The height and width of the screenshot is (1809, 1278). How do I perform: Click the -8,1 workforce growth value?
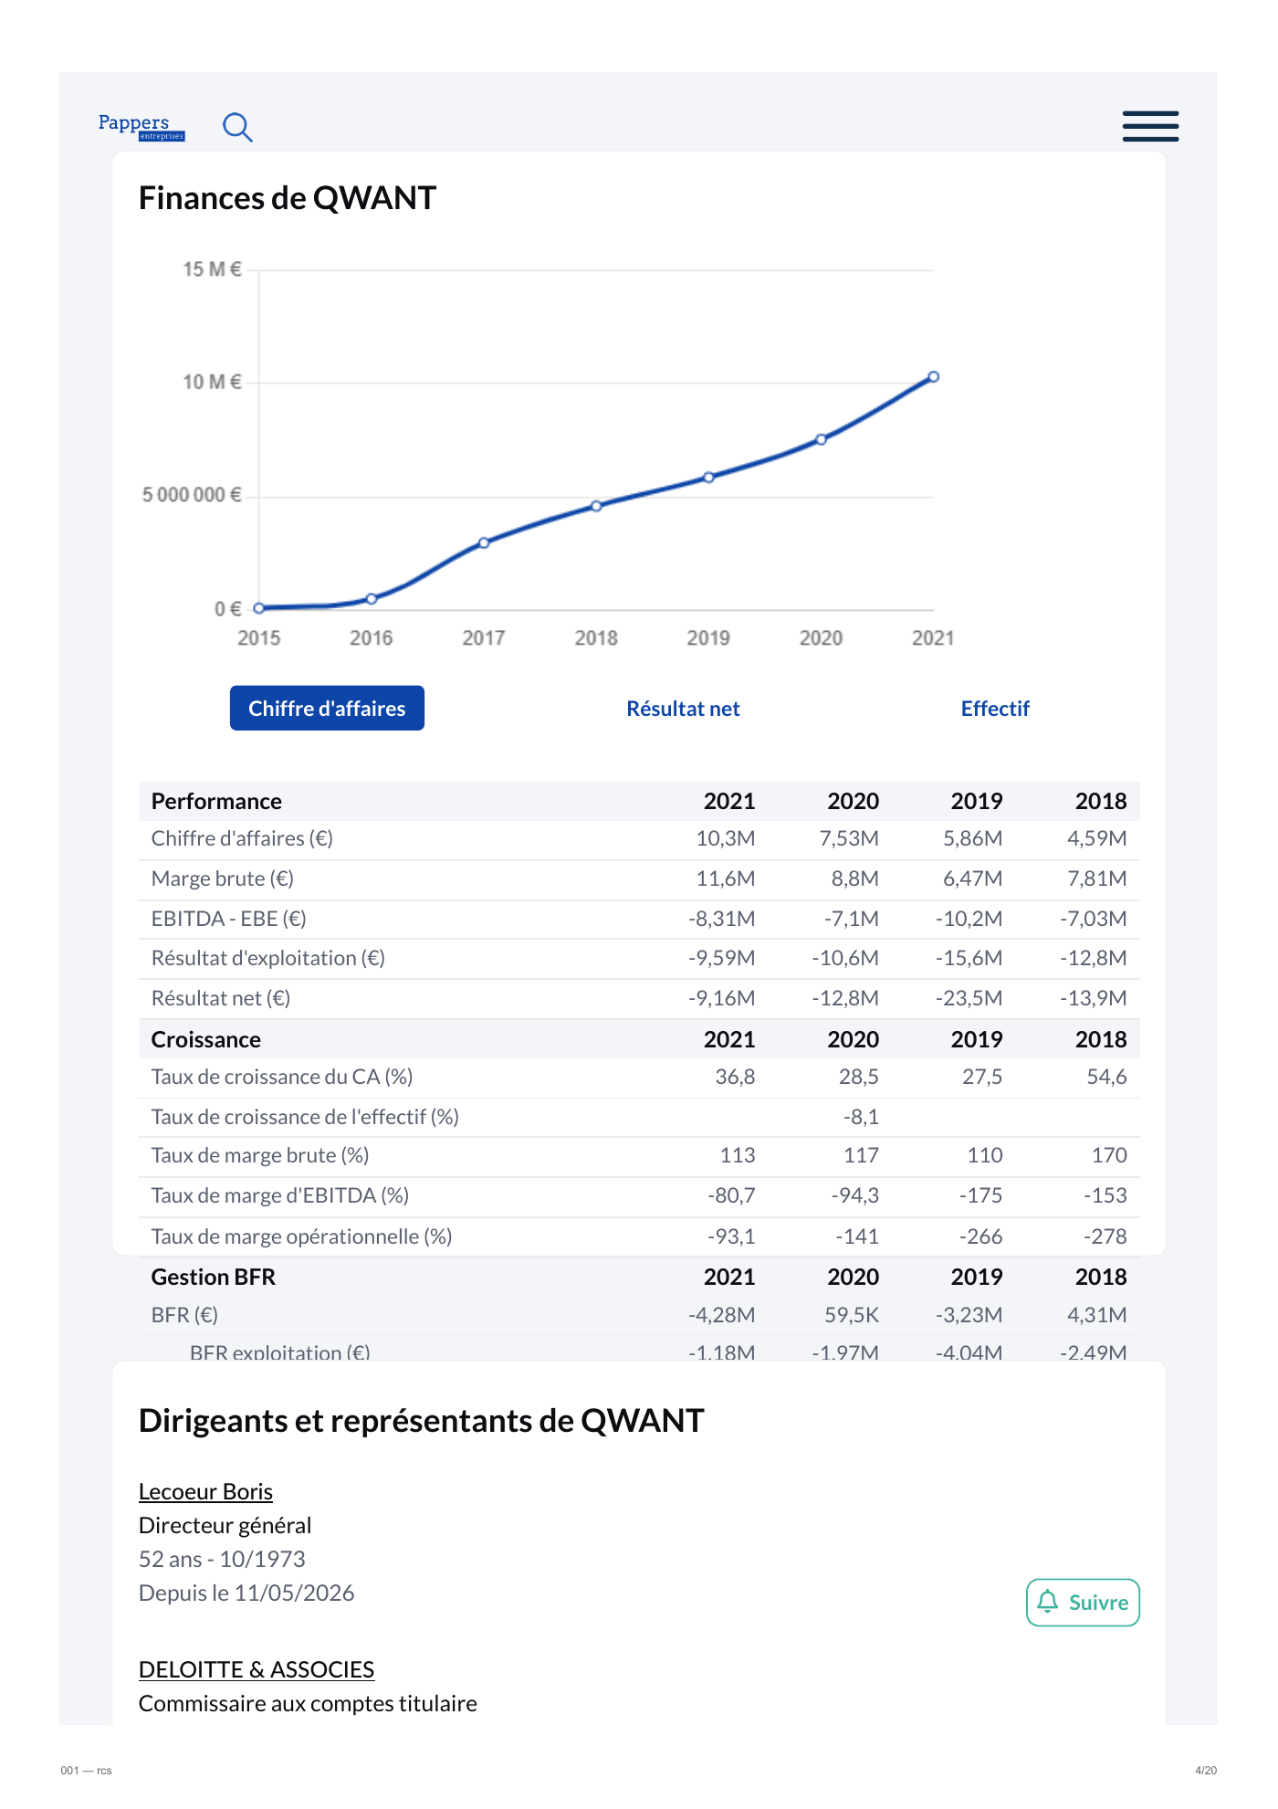(x=861, y=1118)
